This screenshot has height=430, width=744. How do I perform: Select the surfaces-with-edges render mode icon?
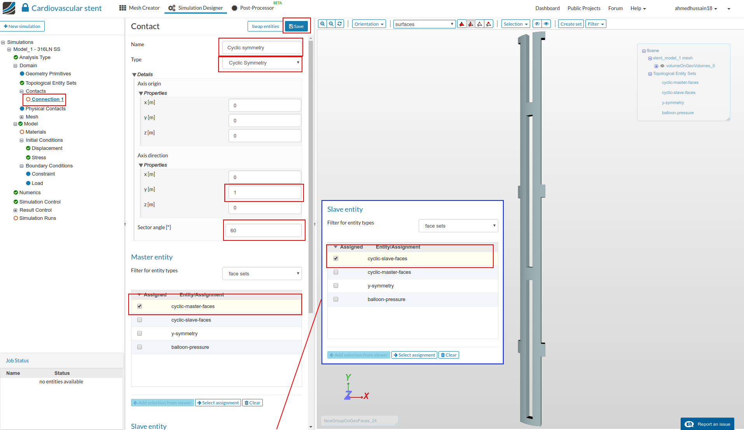pyautogui.click(x=471, y=24)
